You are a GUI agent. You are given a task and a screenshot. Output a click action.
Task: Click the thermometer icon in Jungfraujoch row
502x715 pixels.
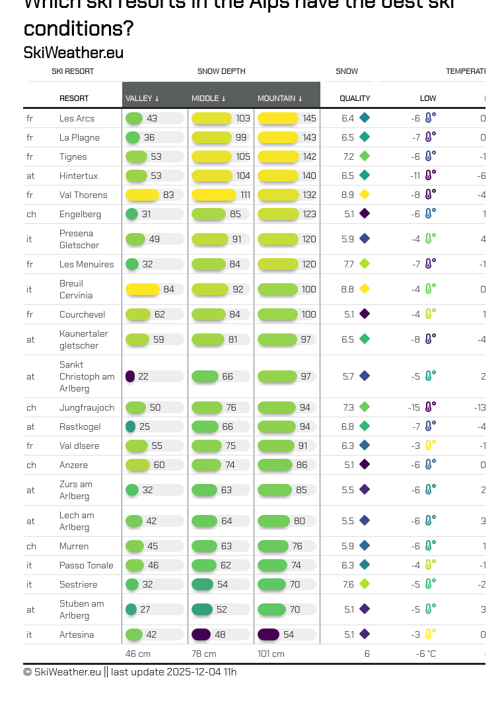(x=430, y=407)
